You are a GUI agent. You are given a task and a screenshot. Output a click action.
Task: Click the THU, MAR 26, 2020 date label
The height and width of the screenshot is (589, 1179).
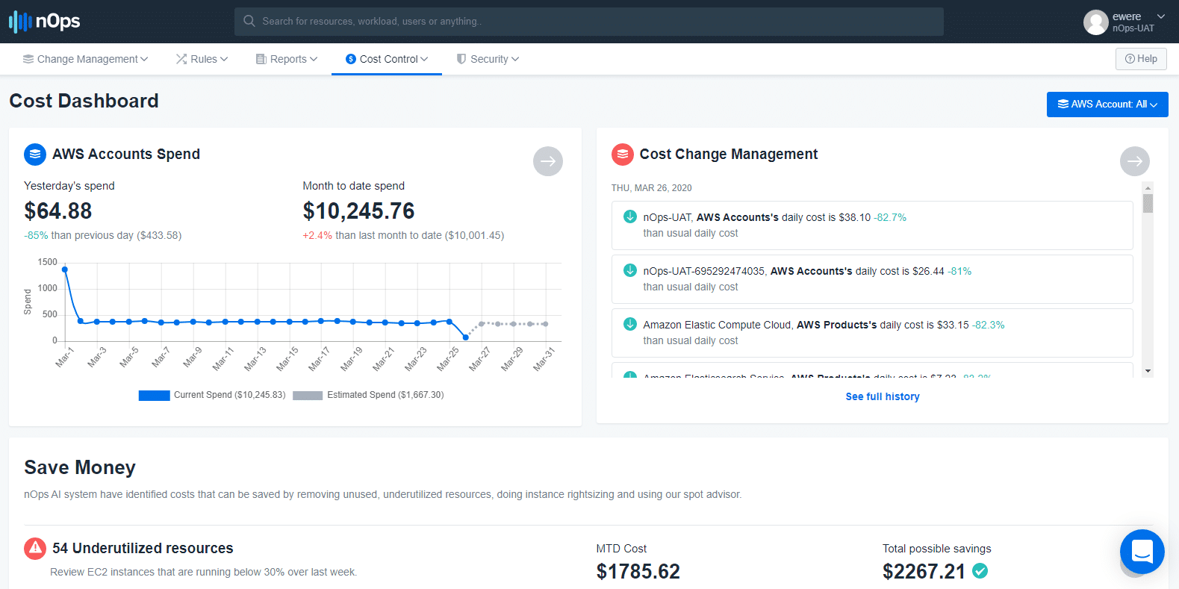(651, 188)
